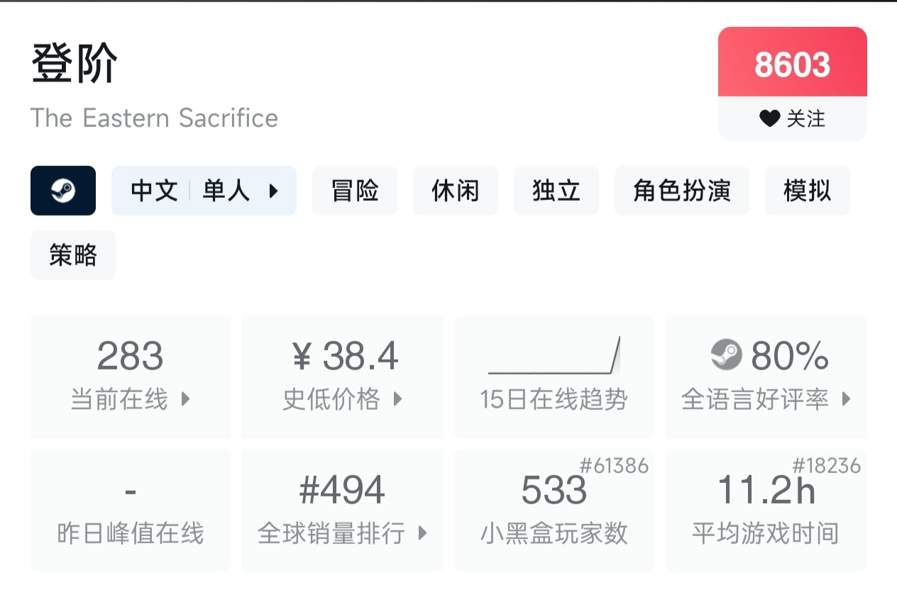Select the 冒险 genre tag

(x=355, y=190)
